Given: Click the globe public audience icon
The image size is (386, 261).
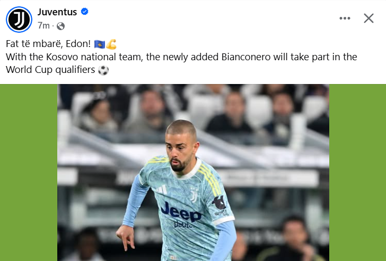Looking at the screenshot, I should 60,26.
